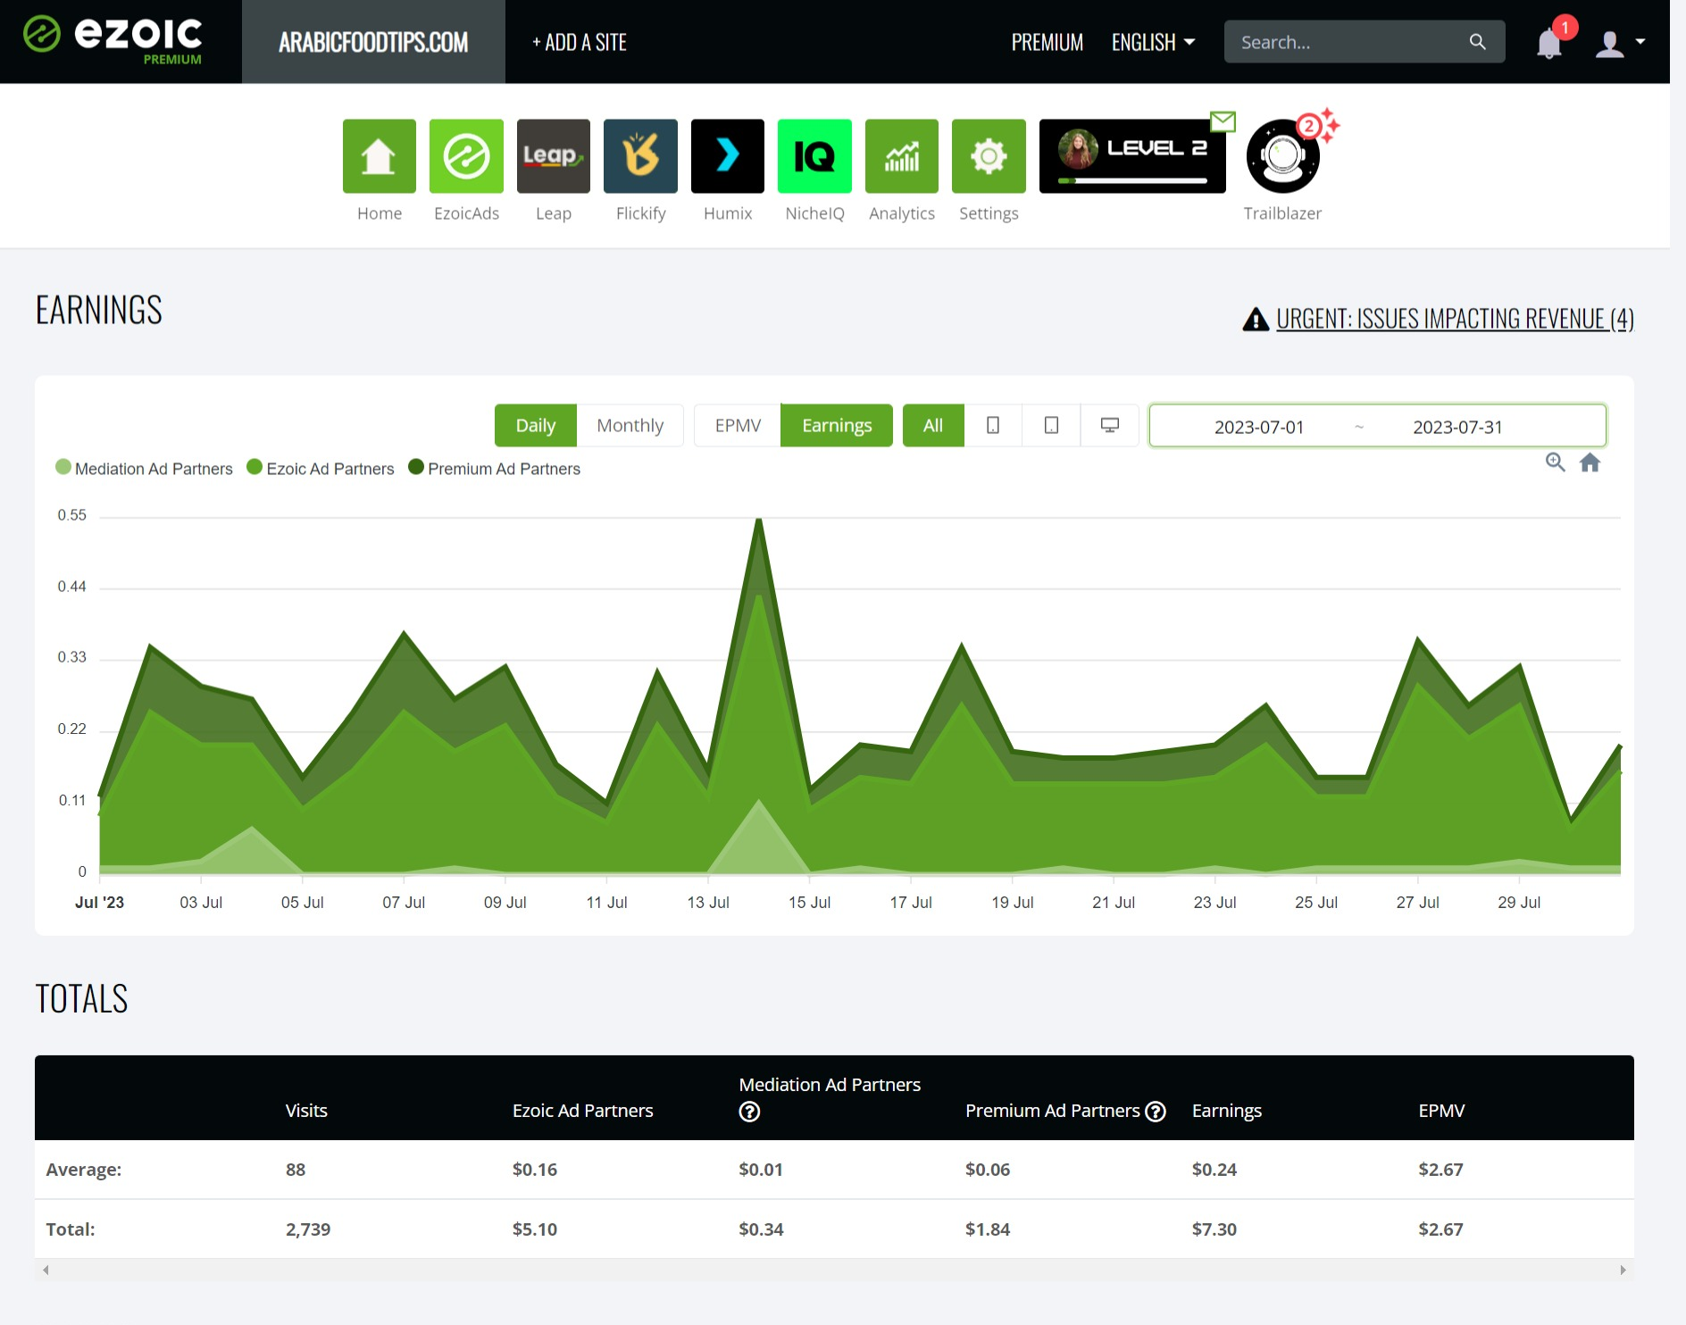This screenshot has width=1686, height=1325.
Task: Open the Home dashboard icon
Action: [x=379, y=156]
